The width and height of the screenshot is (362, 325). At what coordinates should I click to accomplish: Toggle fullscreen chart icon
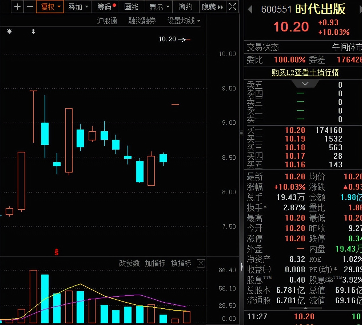232,7
